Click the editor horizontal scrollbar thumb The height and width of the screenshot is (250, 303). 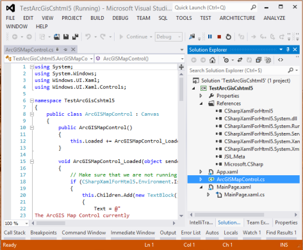(51, 223)
